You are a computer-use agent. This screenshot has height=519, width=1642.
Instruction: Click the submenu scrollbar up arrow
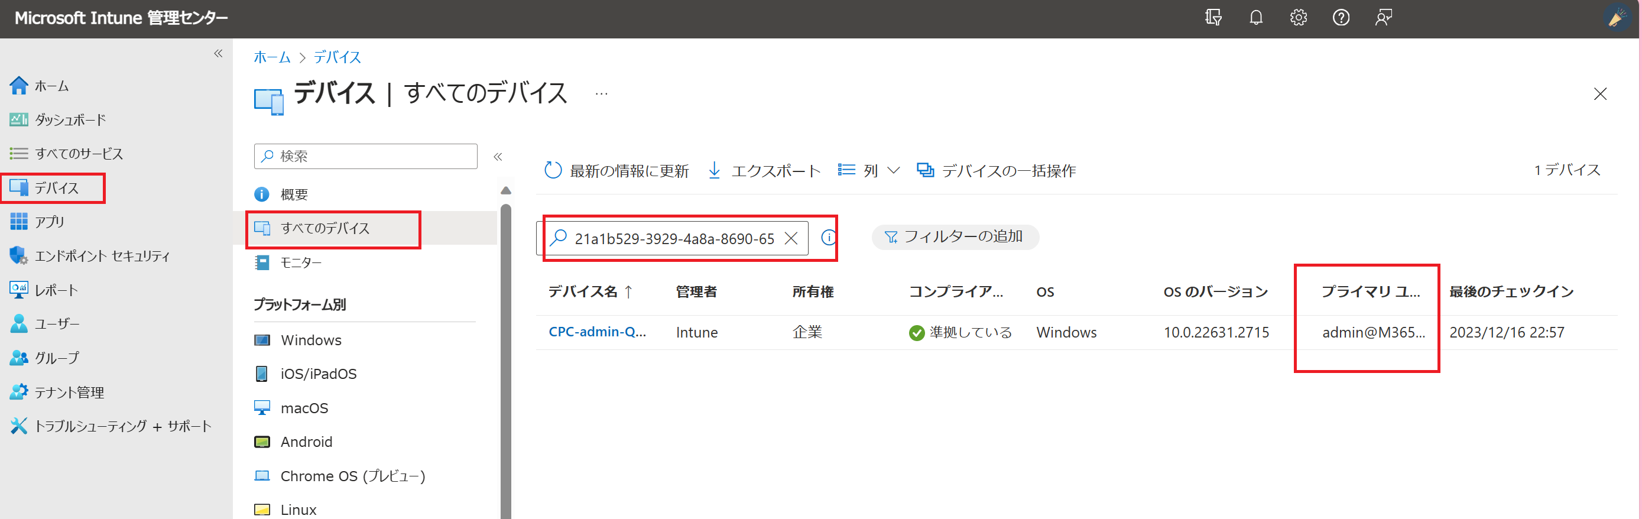505,191
